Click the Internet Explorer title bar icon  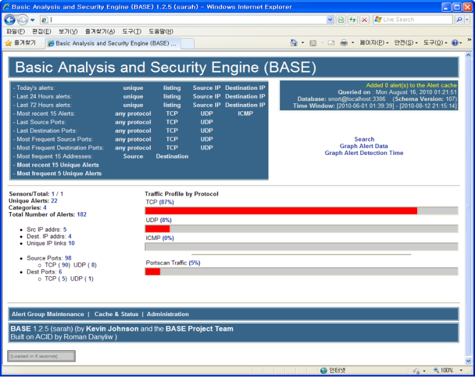[6, 7]
